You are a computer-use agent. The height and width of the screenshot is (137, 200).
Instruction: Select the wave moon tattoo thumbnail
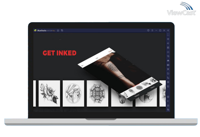coord(146,98)
